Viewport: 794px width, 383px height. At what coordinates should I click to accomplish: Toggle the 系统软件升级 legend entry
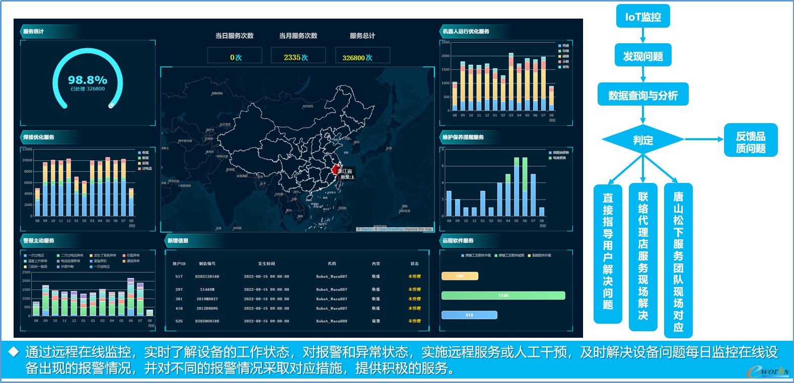tap(540, 255)
